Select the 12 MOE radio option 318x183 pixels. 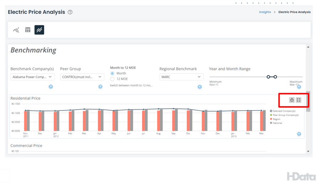(112, 79)
